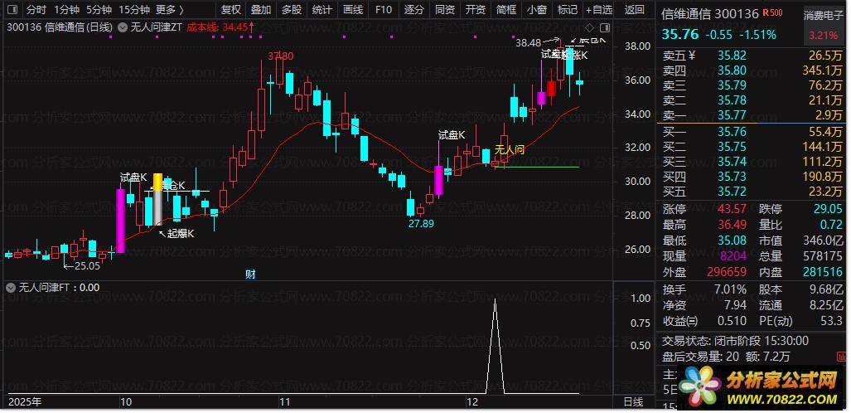Switch to the 5分钟 period
The image size is (851, 413).
click(99, 9)
